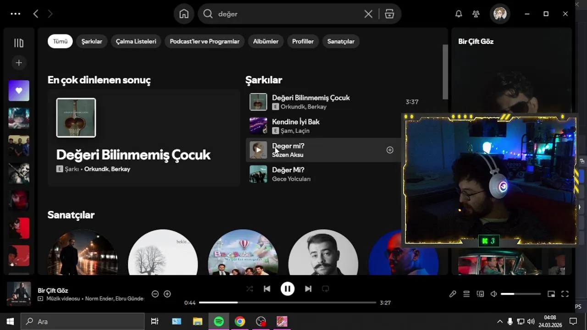Image resolution: width=587 pixels, height=330 pixels.
Task: Play Değer mi? by Sezen Aksu
Action: [258, 150]
